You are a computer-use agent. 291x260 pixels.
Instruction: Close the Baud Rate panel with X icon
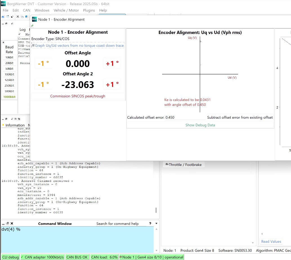click(3, 42)
